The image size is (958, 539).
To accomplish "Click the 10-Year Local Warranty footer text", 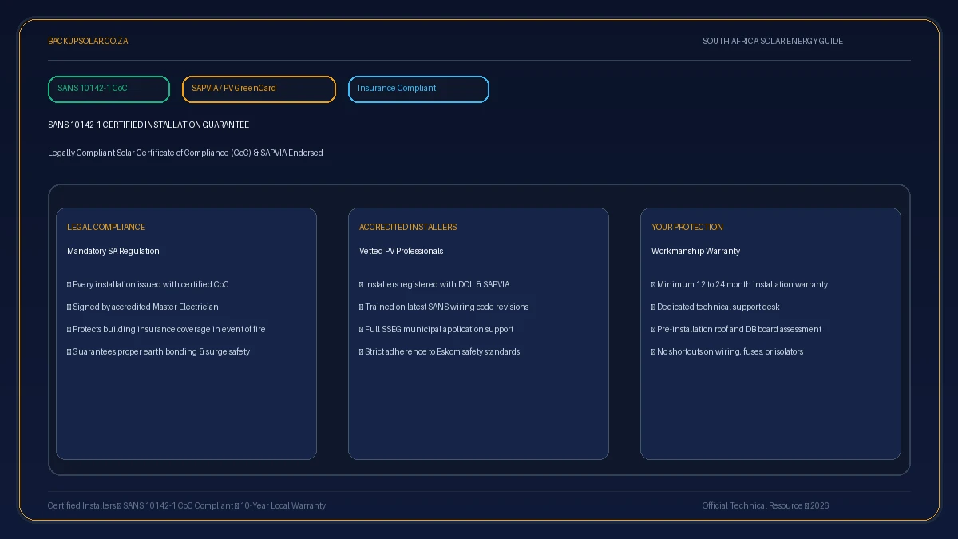I will (283, 505).
